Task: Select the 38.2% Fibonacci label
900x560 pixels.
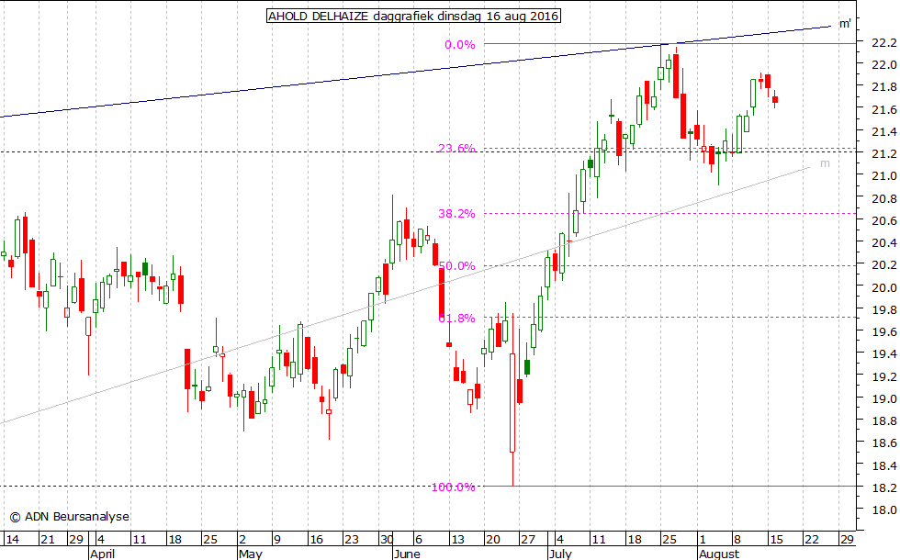Action: tap(457, 213)
